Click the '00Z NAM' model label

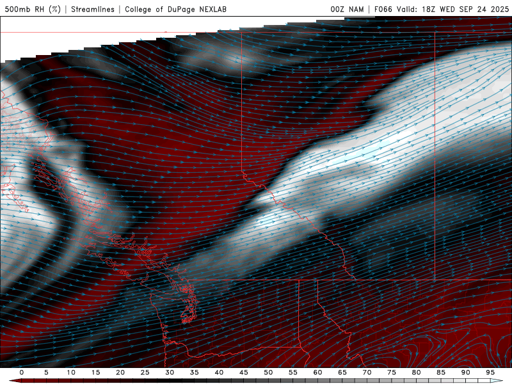click(347, 9)
